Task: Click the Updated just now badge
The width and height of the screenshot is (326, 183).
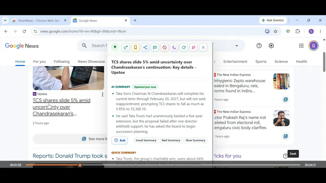Action: [x=145, y=87]
